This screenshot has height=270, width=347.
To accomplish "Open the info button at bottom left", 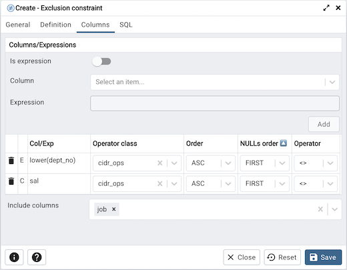I will pos(14,257).
